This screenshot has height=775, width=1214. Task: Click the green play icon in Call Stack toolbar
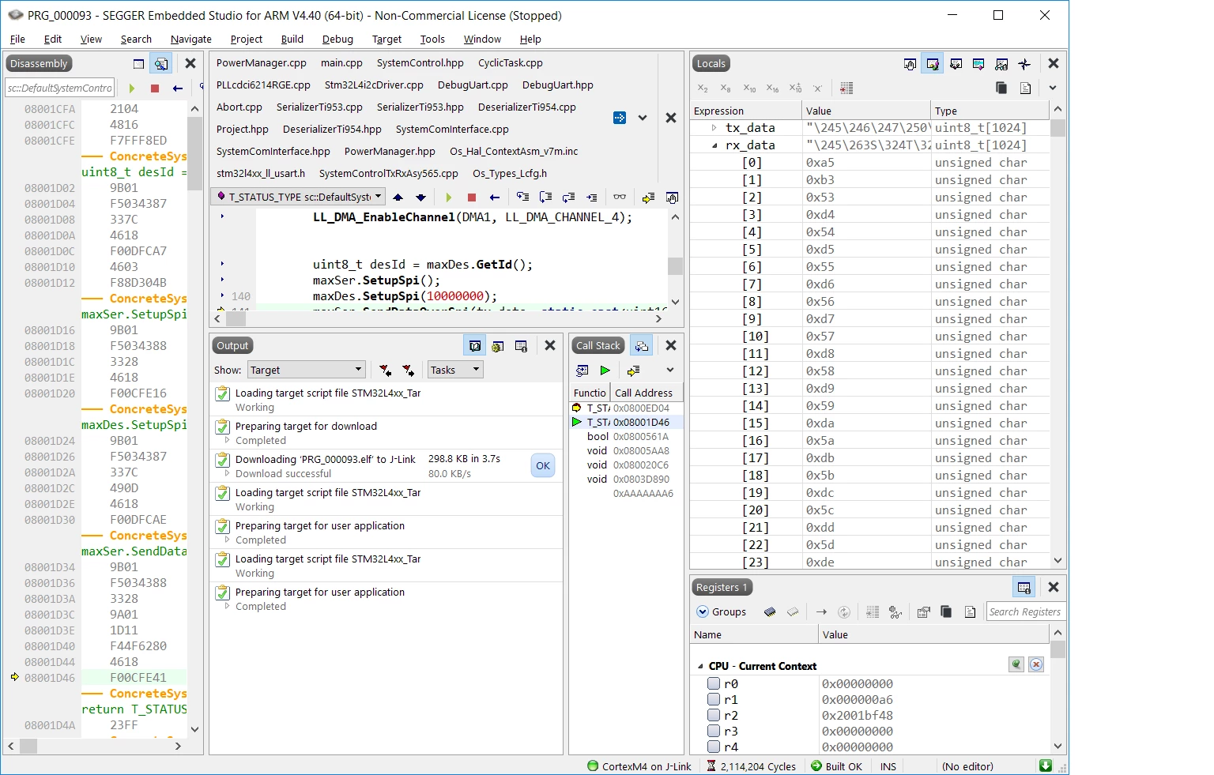pos(605,371)
